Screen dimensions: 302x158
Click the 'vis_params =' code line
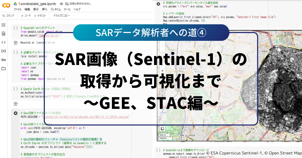[x=195, y=6]
